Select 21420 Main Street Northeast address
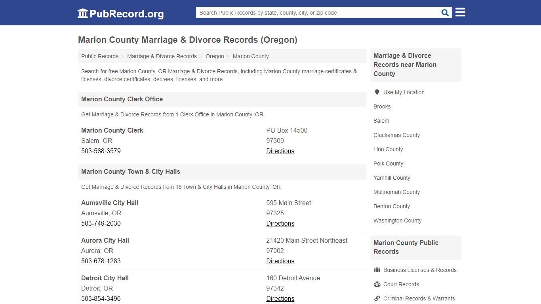Viewport: 541px width, 304px height. [x=307, y=240]
